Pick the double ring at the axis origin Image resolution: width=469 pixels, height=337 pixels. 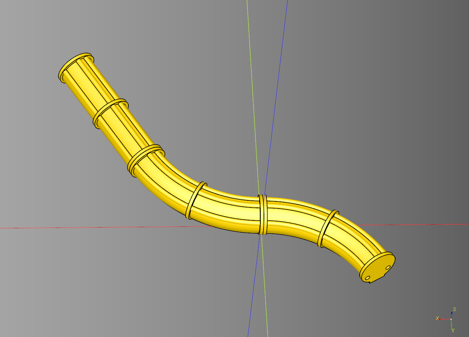[262, 214]
